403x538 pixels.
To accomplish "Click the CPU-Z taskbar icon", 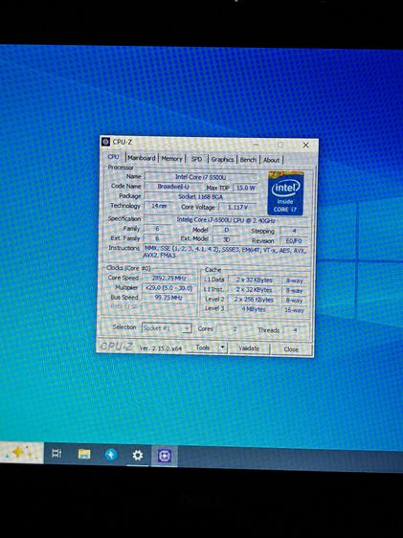I will pos(165,456).
